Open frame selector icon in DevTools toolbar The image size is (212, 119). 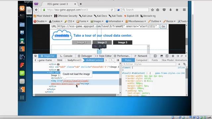click(x=155, y=56)
